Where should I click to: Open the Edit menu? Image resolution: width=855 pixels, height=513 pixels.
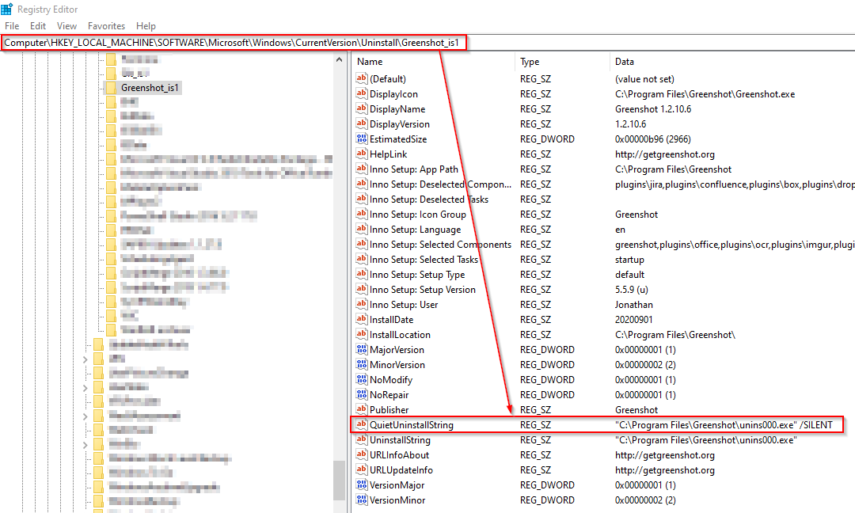(x=38, y=25)
